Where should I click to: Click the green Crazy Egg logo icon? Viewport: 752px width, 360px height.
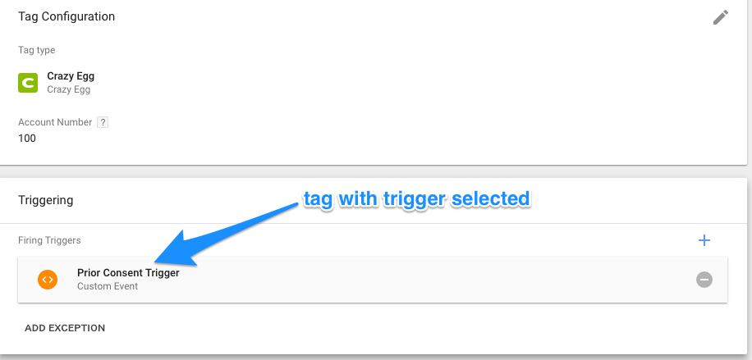(x=28, y=83)
